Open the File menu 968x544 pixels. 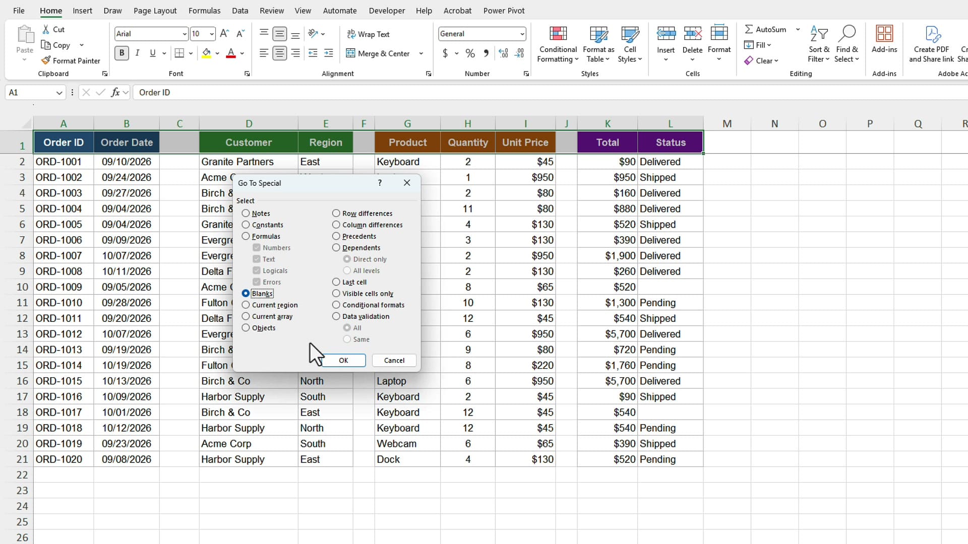[x=19, y=11]
